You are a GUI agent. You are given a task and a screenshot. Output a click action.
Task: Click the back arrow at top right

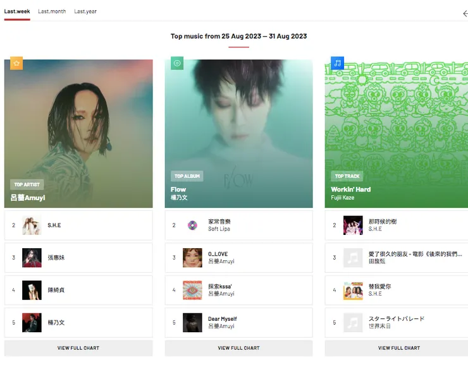pos(465,14)
